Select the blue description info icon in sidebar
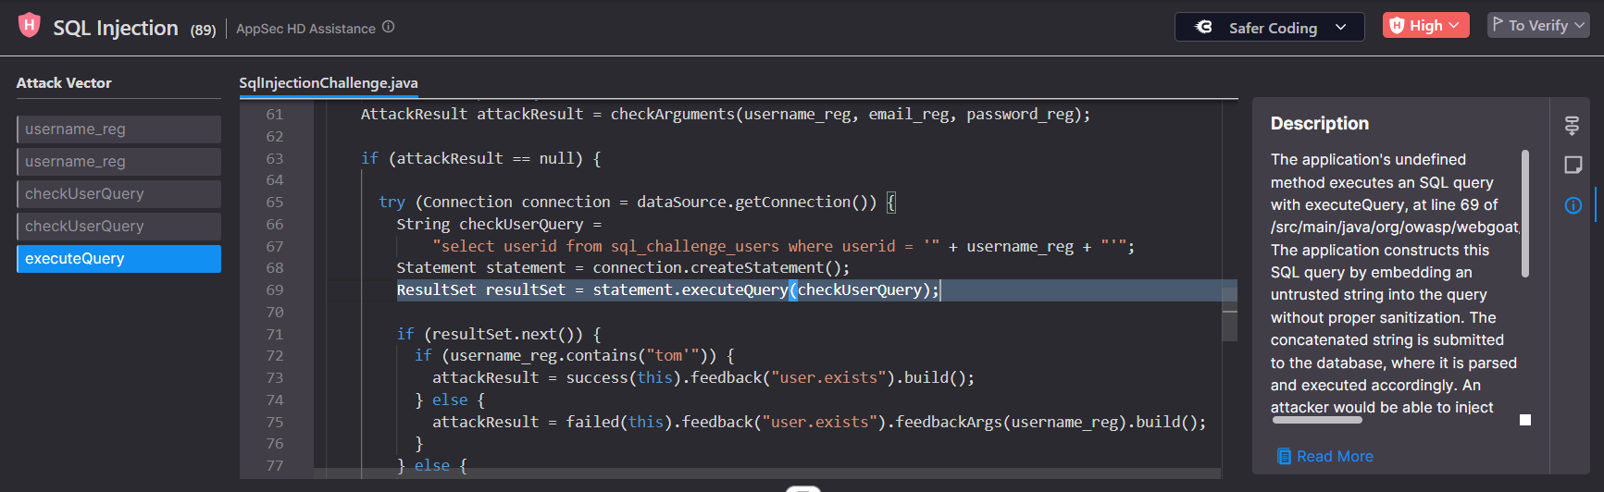The height and width of the screenshot is (492, 1604). click(x=1573, y=205)
